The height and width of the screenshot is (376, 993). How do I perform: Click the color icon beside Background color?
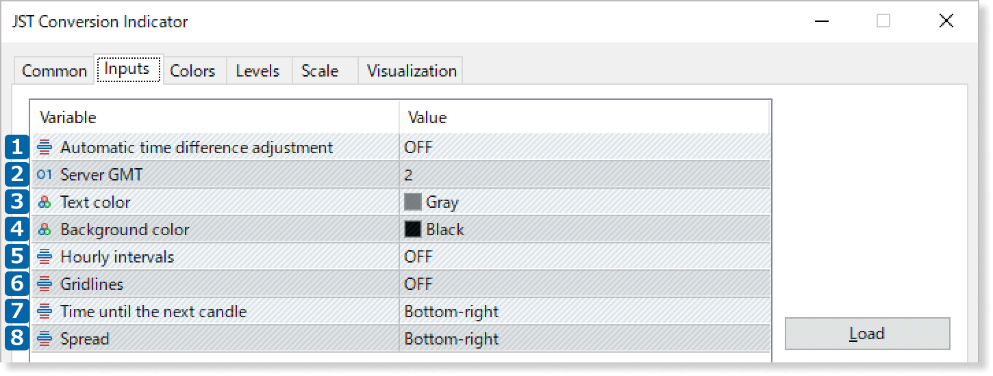45,230
